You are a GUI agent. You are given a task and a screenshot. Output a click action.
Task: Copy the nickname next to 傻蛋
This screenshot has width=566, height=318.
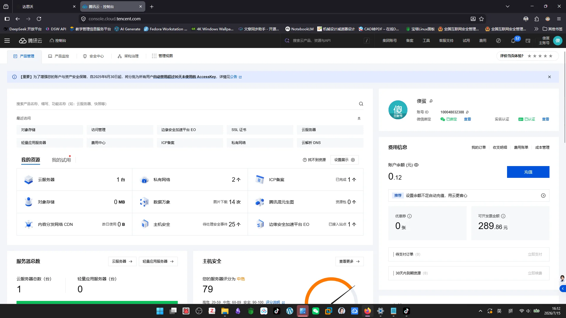(431, 101)
